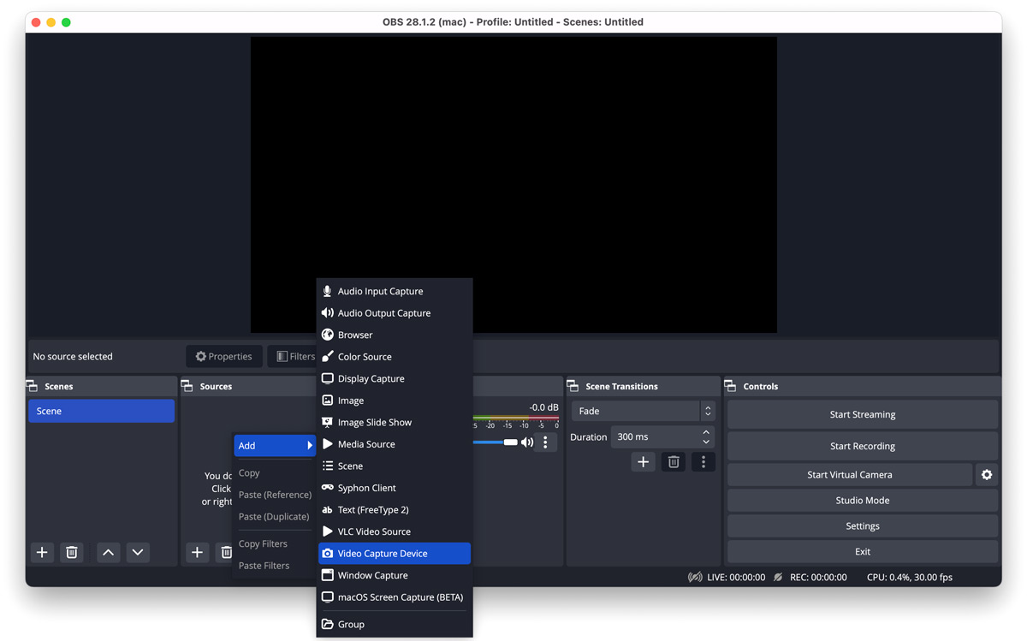Start Recording
Image resolution: width=1027 pixels, height=641 pixels.
point(862,445)
